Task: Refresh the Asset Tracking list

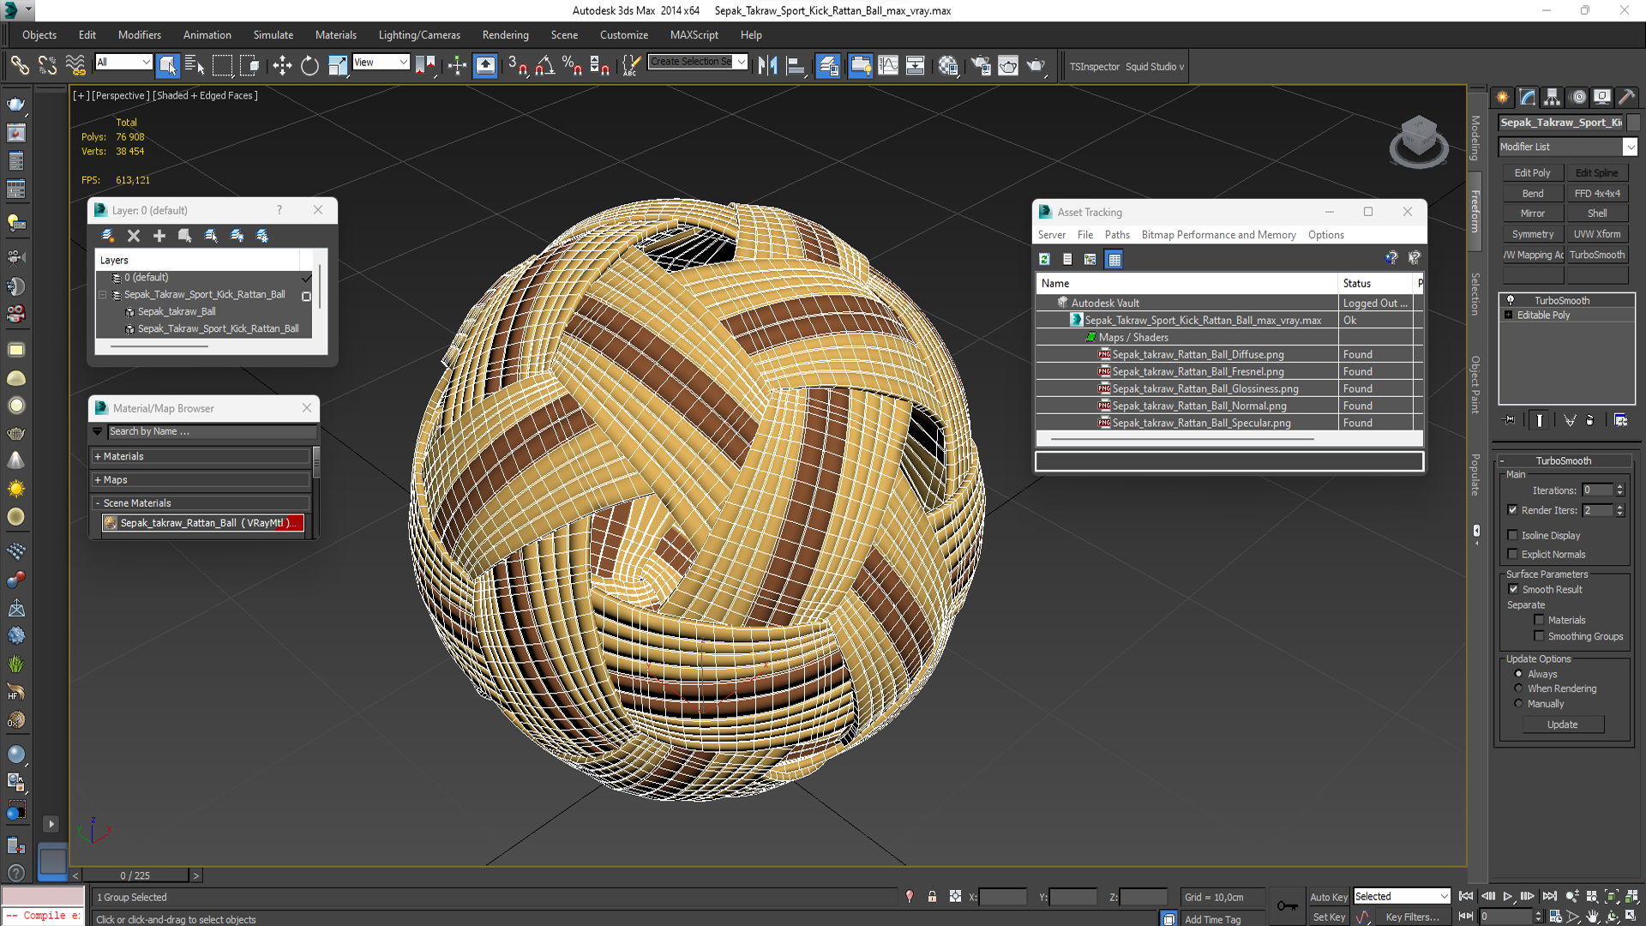Action: (1044, 259)
